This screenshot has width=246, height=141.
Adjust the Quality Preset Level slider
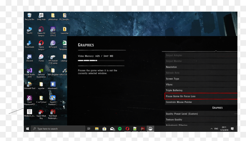236,114
